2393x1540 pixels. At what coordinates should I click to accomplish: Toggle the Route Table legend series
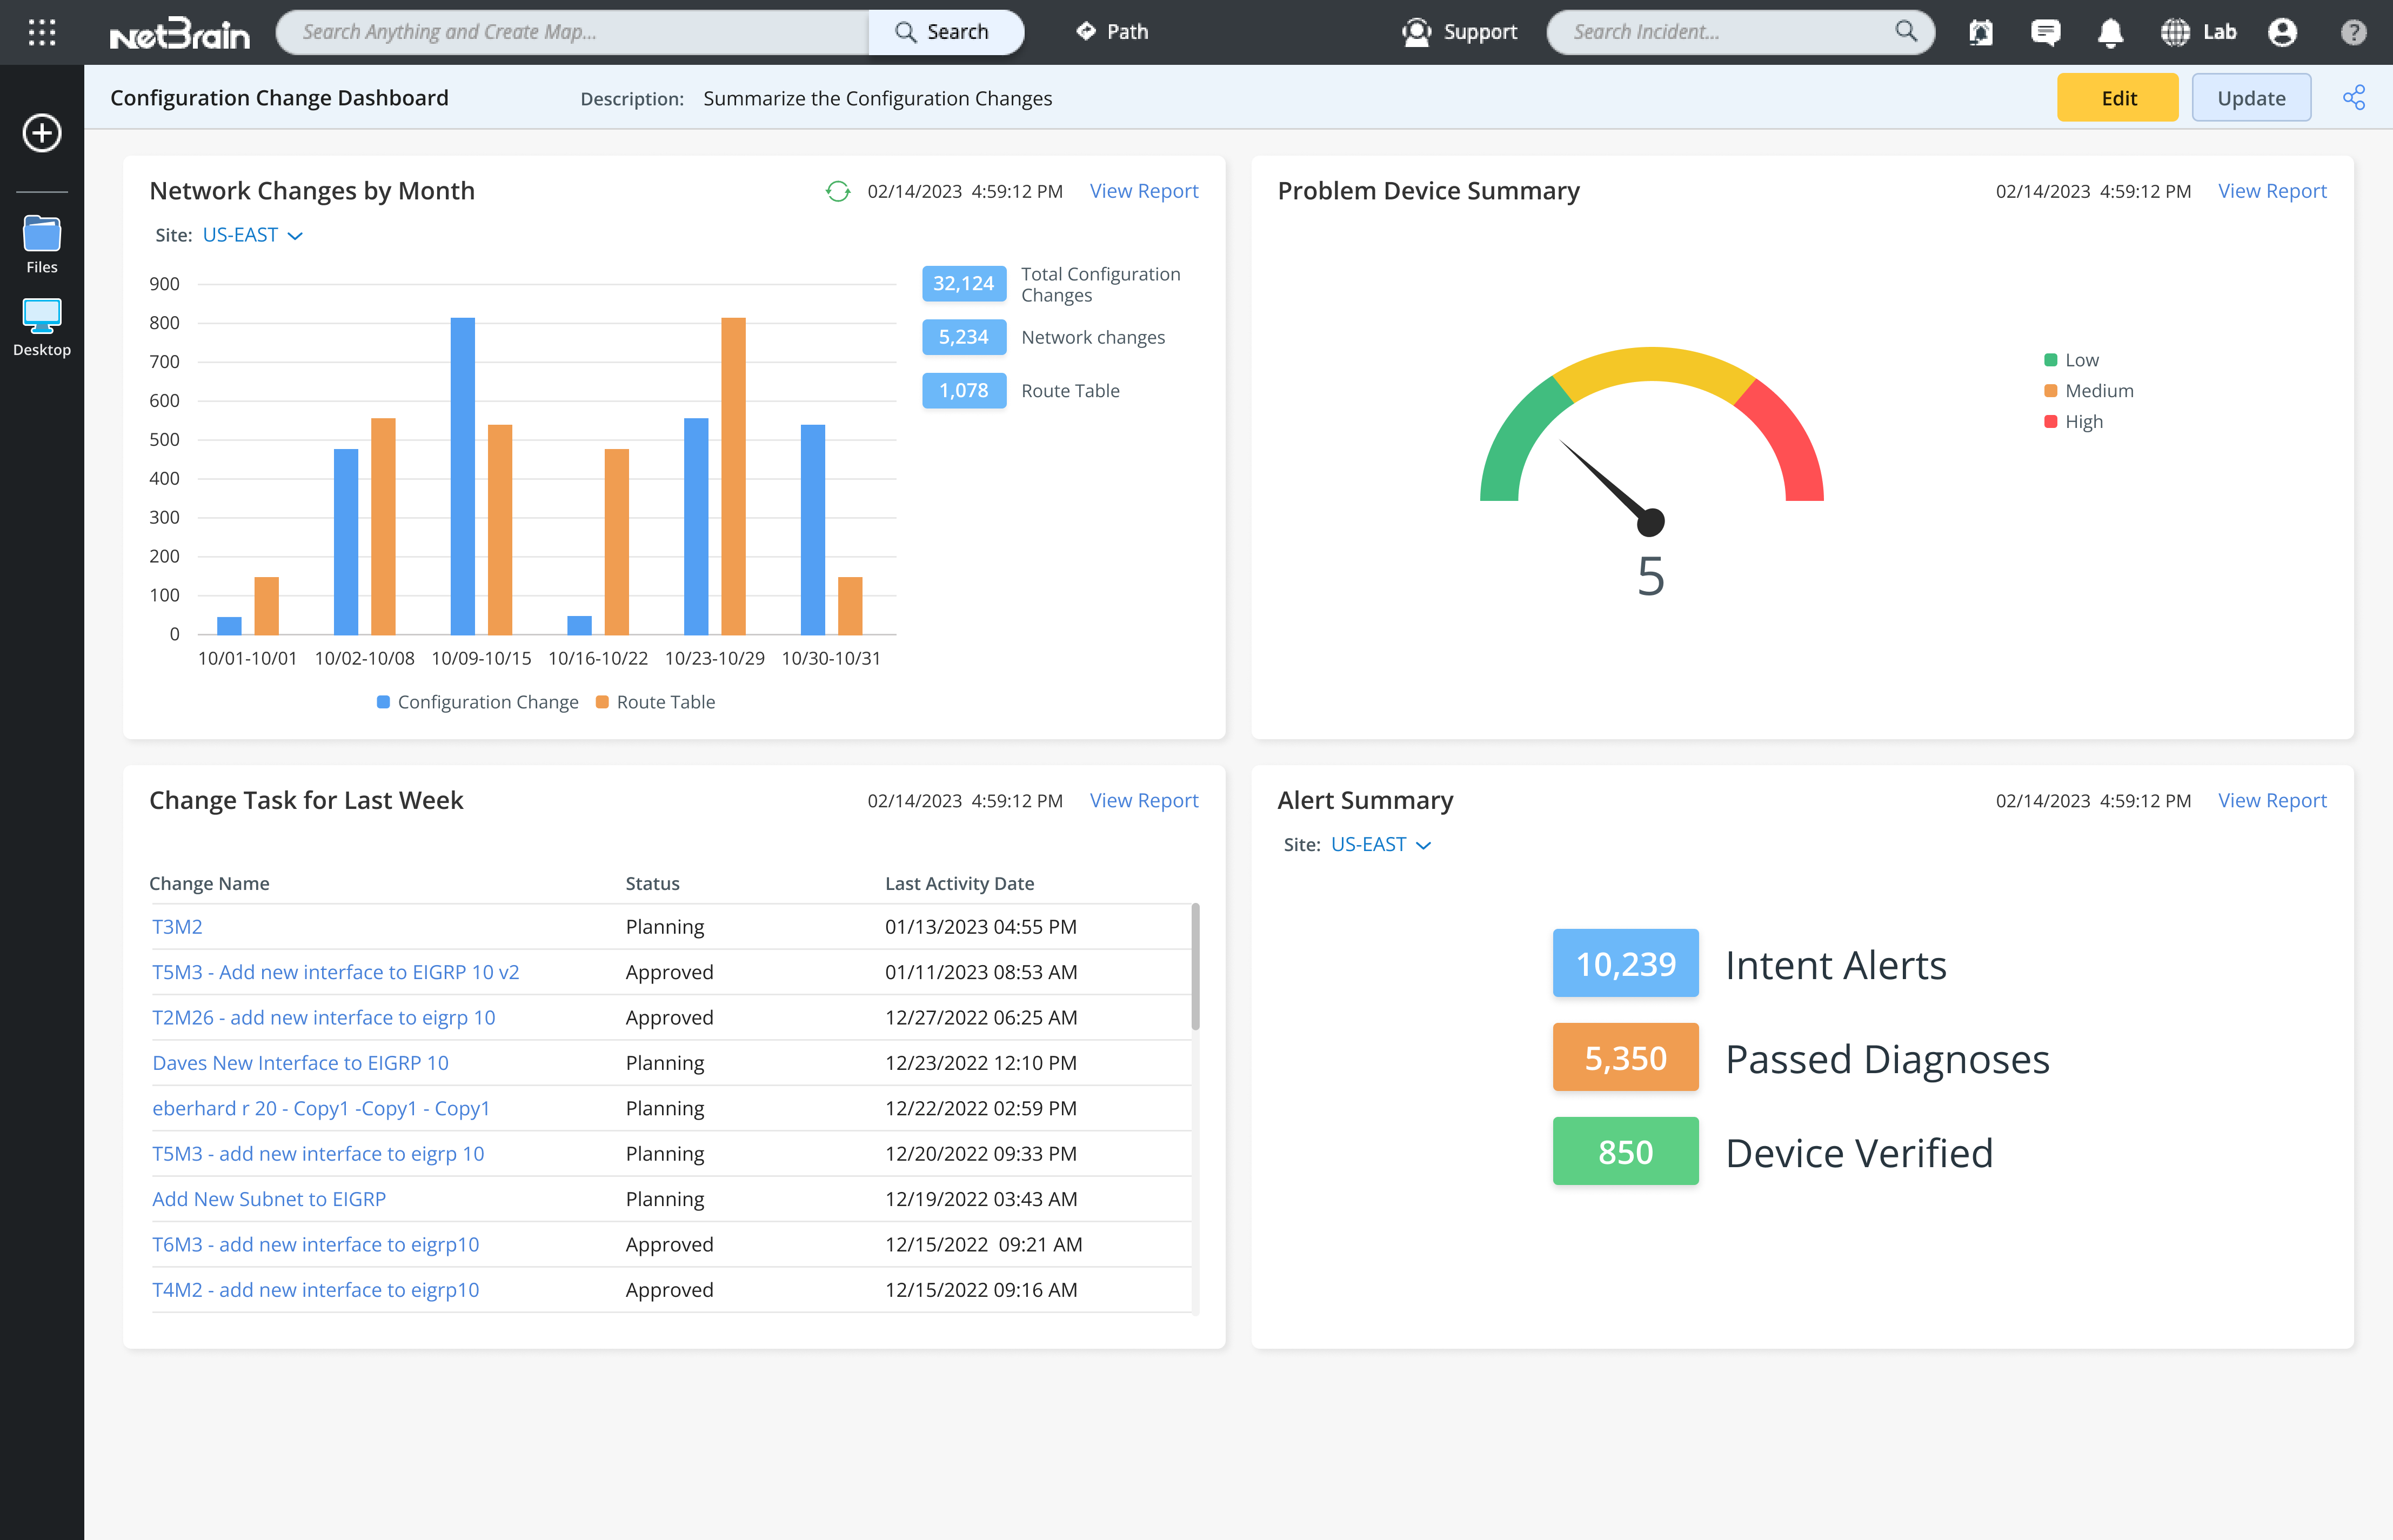656,702
